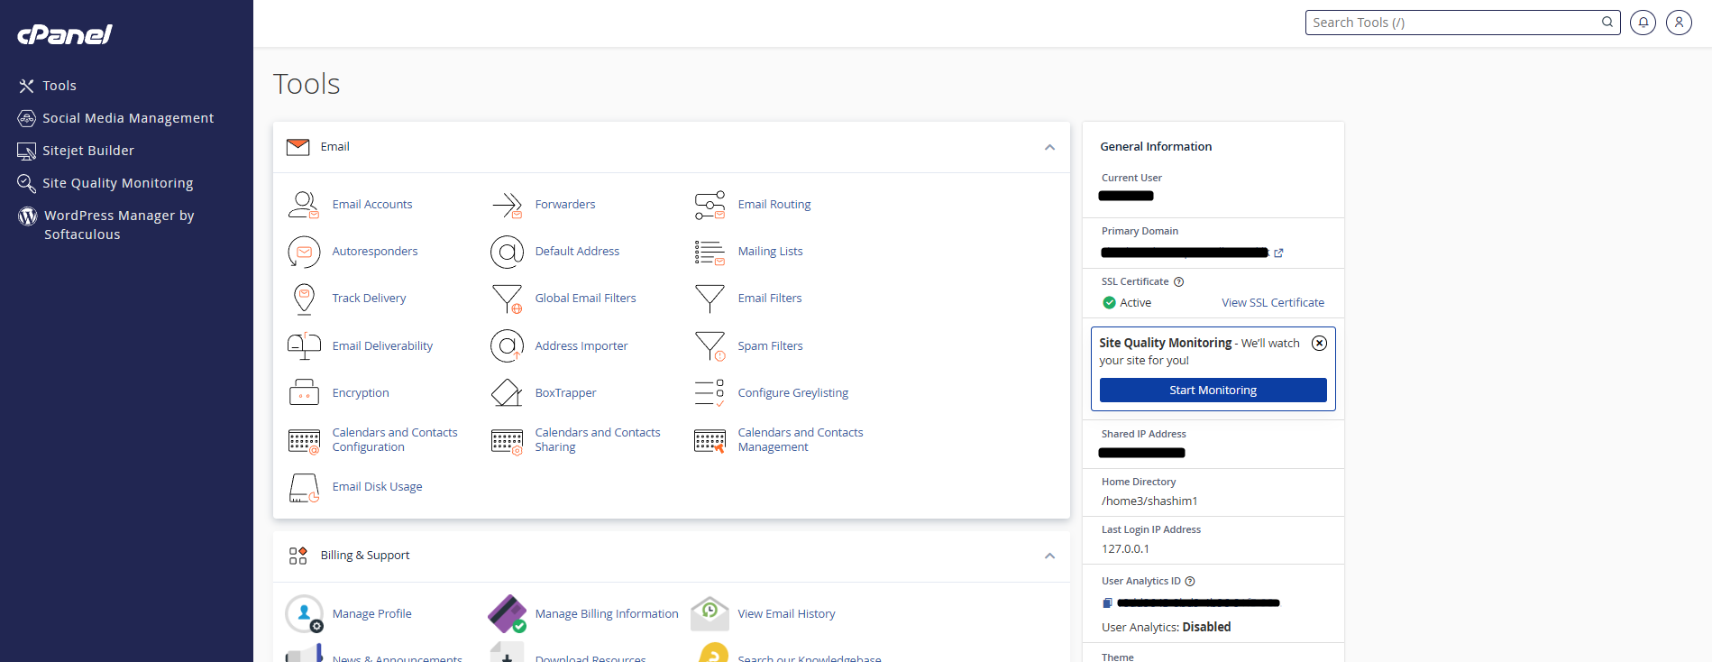The height and width of the screenshot is (662, 1712).
Task: Open the Spam Filters icon
Action: [x=710, y=346]
